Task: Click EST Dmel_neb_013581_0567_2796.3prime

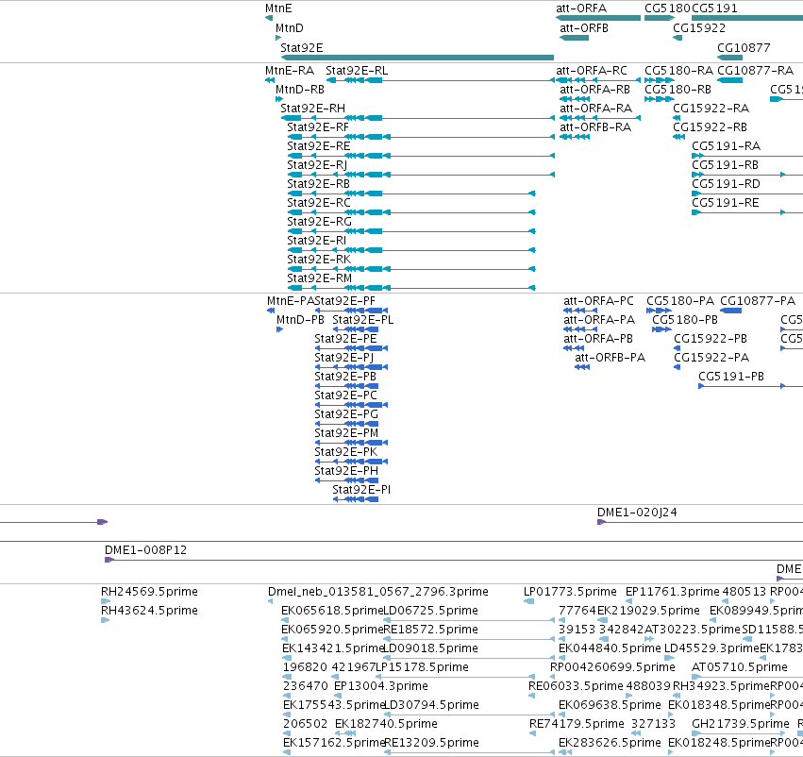Action: 271,601
